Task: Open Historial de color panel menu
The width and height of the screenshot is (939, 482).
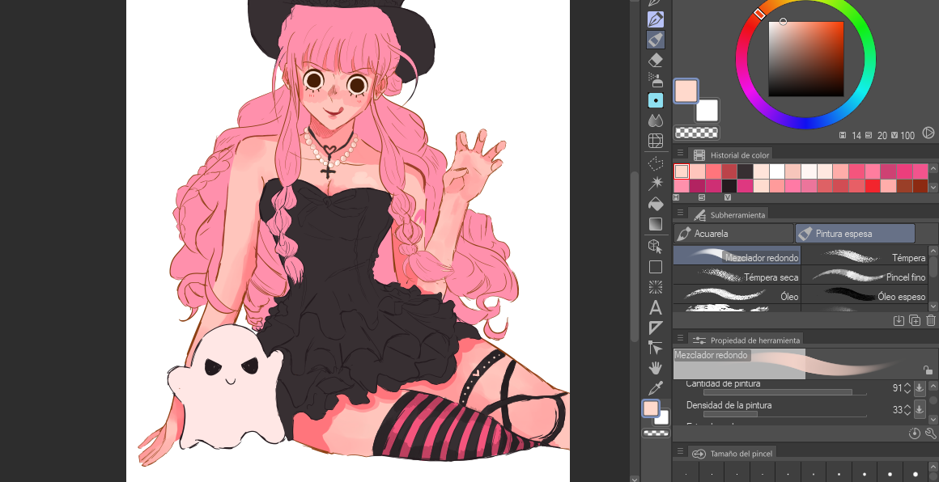Action: 680,154
